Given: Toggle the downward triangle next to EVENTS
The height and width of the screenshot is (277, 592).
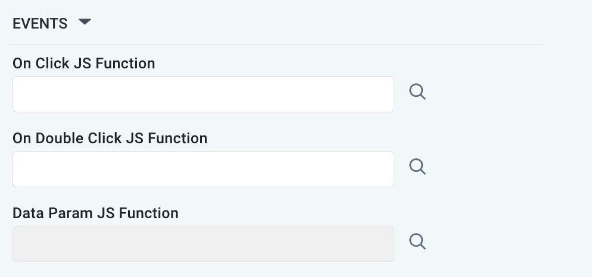Looking at the screenshot, I should coord(85,23).
